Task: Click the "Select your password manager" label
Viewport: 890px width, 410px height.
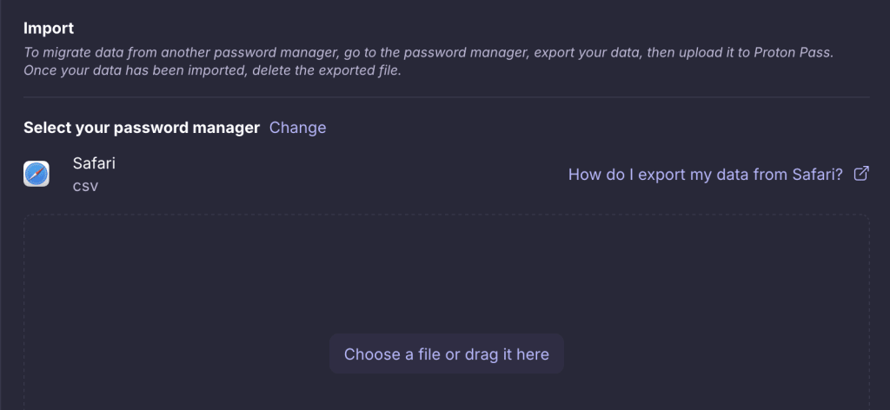Action: pos(142,128)
